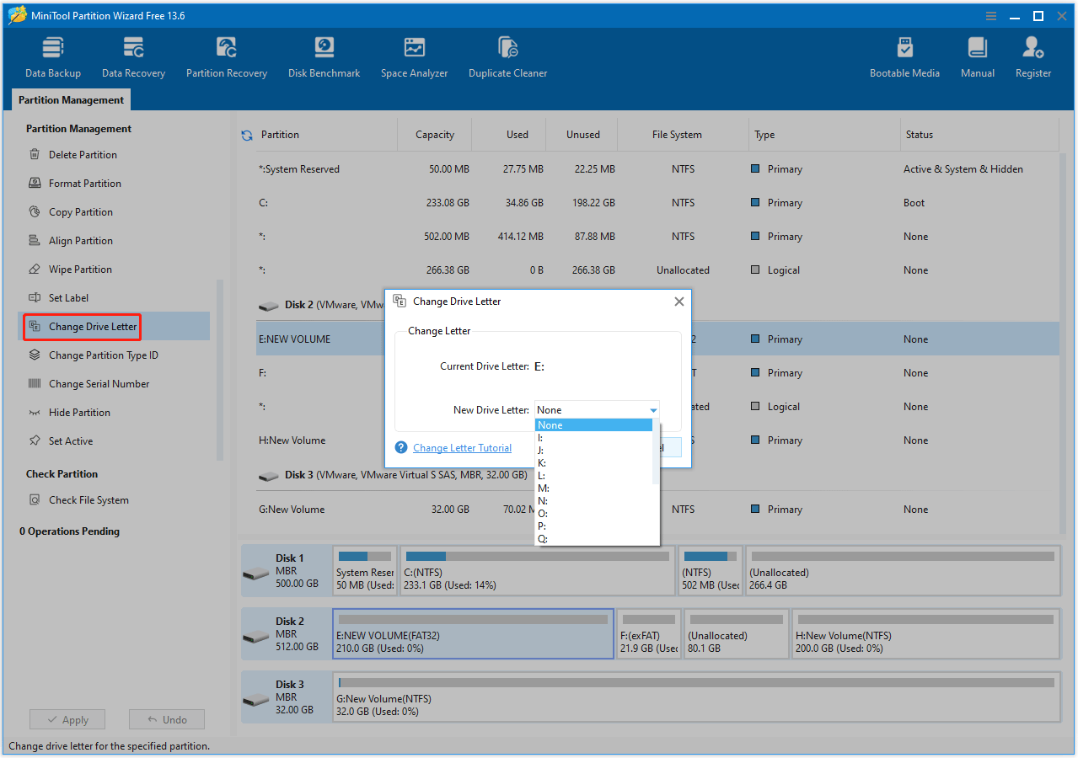The width and height of the screenshot is (1078, 758).
Task: Create Bootable Media
Action: pyautogui.click(x=904, y=57)
